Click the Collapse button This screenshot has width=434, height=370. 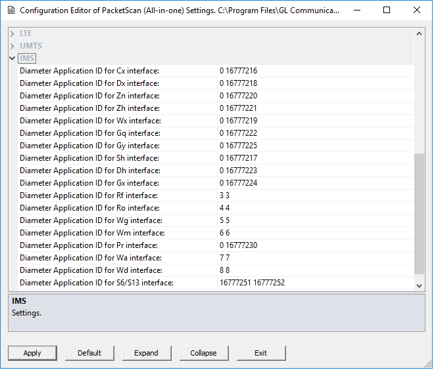point(204,353)
